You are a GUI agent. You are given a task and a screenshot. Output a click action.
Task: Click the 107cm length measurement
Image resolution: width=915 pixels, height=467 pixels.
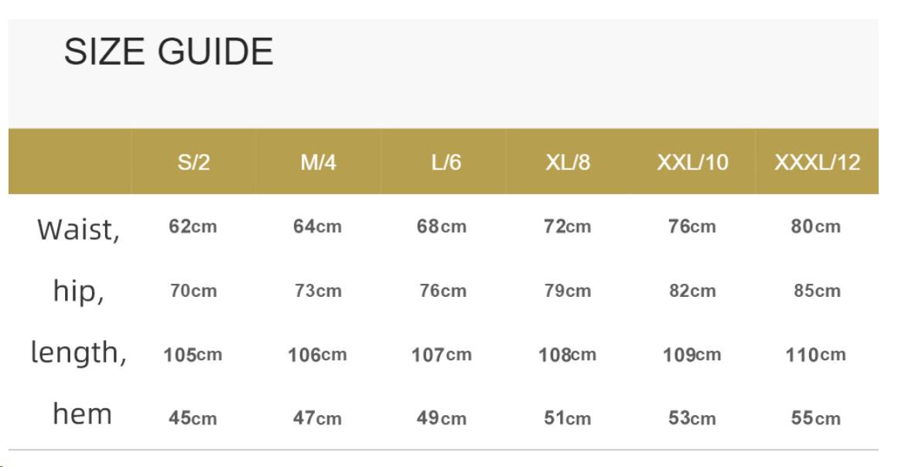(441, 355)
